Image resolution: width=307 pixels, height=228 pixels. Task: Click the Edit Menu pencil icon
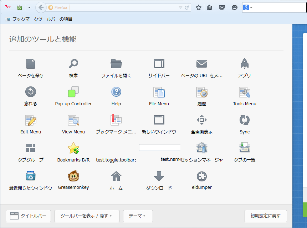point(31,120)
